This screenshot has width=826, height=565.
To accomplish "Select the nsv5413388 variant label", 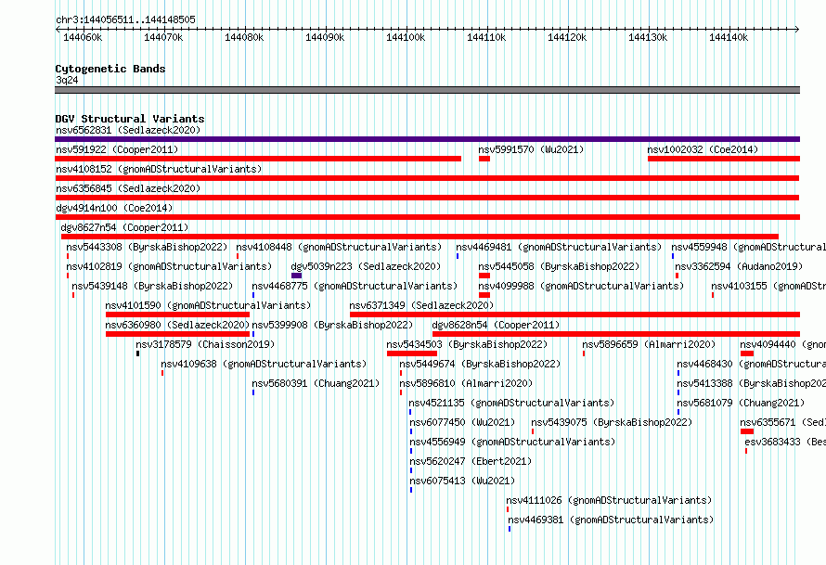I will coord(751,383).
